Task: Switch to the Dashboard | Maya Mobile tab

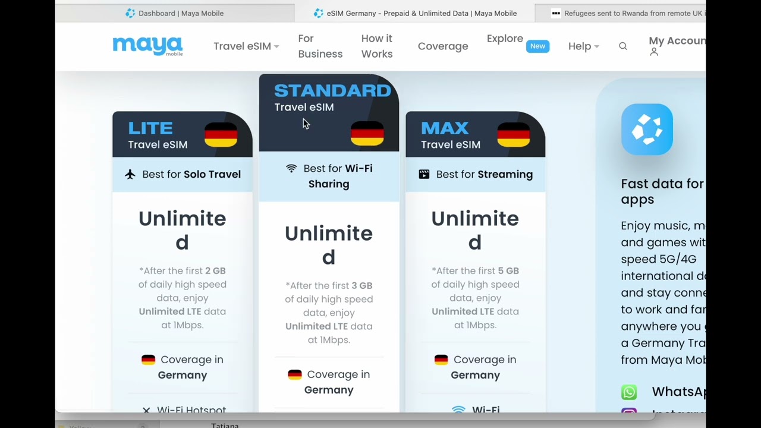Action: click(x=175, y=13)
